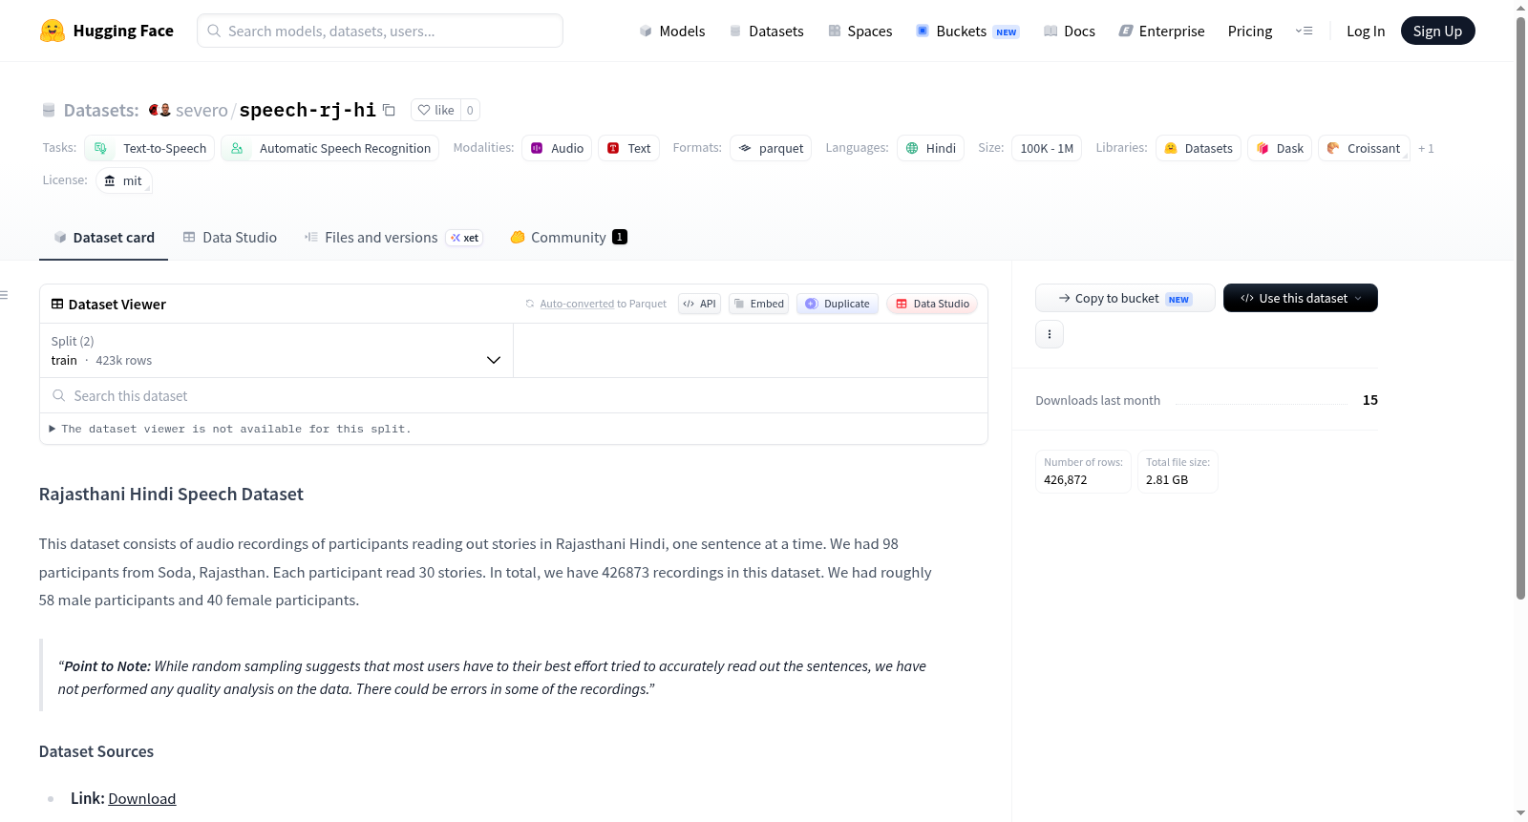The width and height of the screenshot is (1528, 822).
Task: Filter by Text modality tag
Action: (628, 148)
